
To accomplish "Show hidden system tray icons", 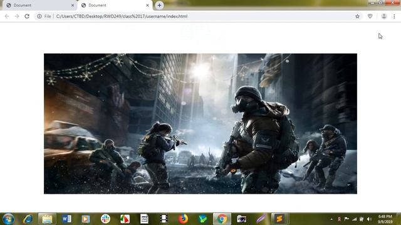I will point(331,219).
